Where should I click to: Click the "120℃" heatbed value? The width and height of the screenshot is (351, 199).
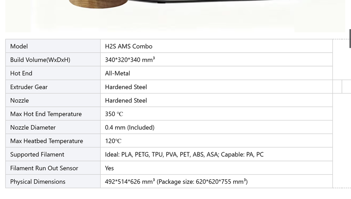pos(113,141)
